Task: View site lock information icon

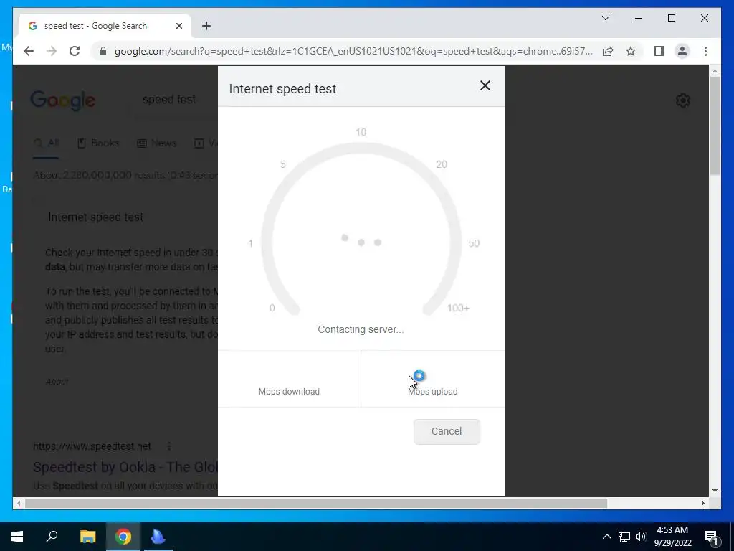Action: coord(103,51)
